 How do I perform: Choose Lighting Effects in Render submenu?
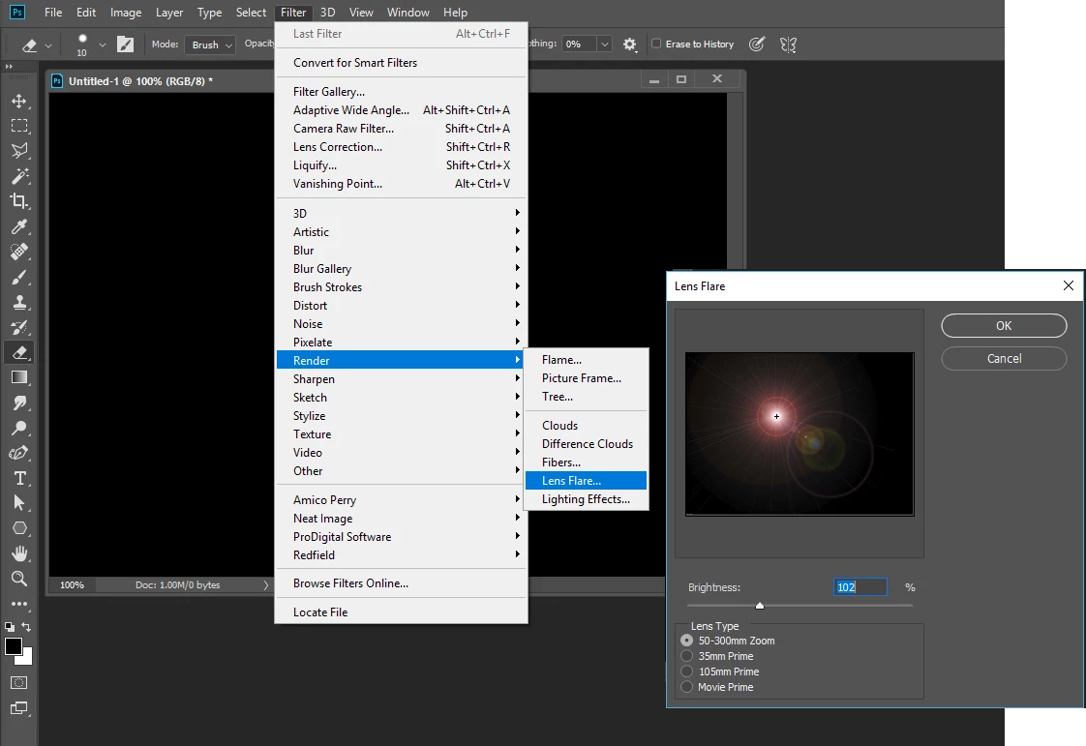pos(586,499)
